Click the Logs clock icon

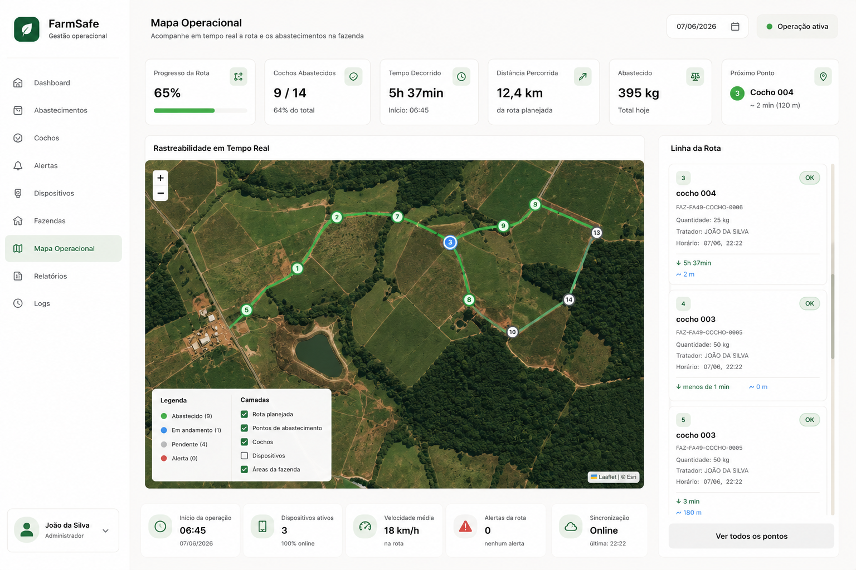click(x=18, y=303)
